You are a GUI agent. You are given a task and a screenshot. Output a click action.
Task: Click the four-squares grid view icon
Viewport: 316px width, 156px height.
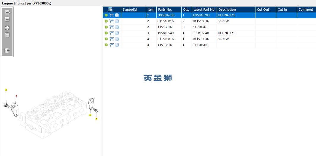[x=7, y=28]
